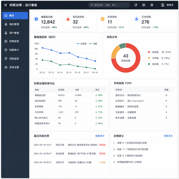Click the red high-risk segment of the donut
Screen dimensions: 179x179
[x=135, y=66]
